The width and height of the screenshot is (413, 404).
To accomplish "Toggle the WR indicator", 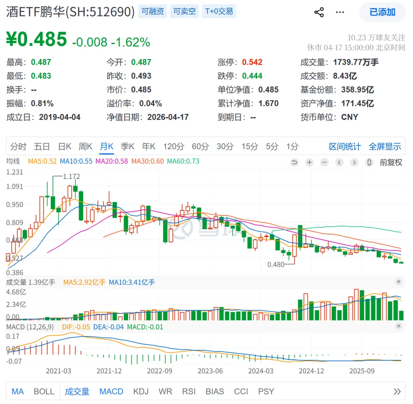I will pyautogui.click(x=165, y=391).
